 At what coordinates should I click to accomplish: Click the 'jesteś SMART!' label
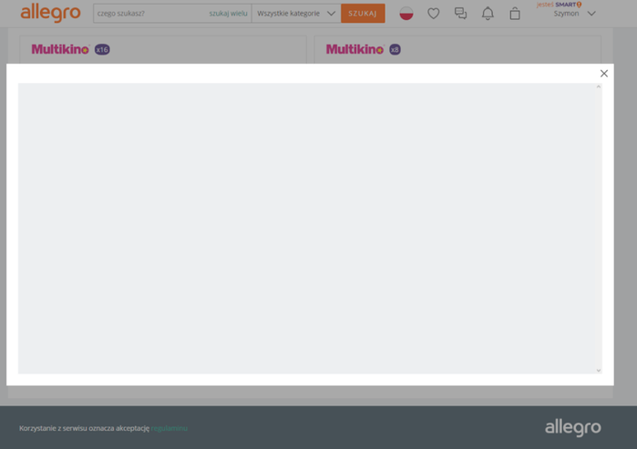[559, 5]
